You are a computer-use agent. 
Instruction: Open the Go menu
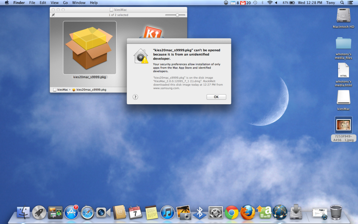[65, 3]
